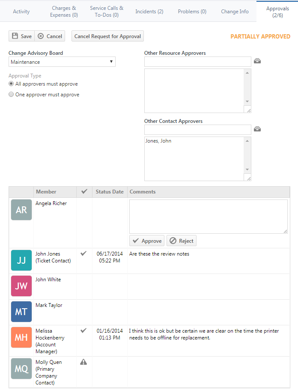This screenshot has width=298, height=390.
Task: Click Angela Richer's comments text box
Action: click(x=208, y=216)
